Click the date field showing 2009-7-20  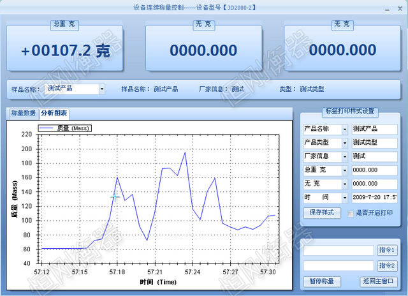coord(374,198)
